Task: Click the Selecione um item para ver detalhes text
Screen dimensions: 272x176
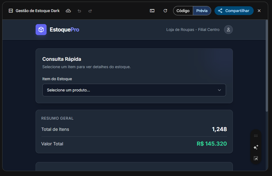Action: (x=87, y=67)
